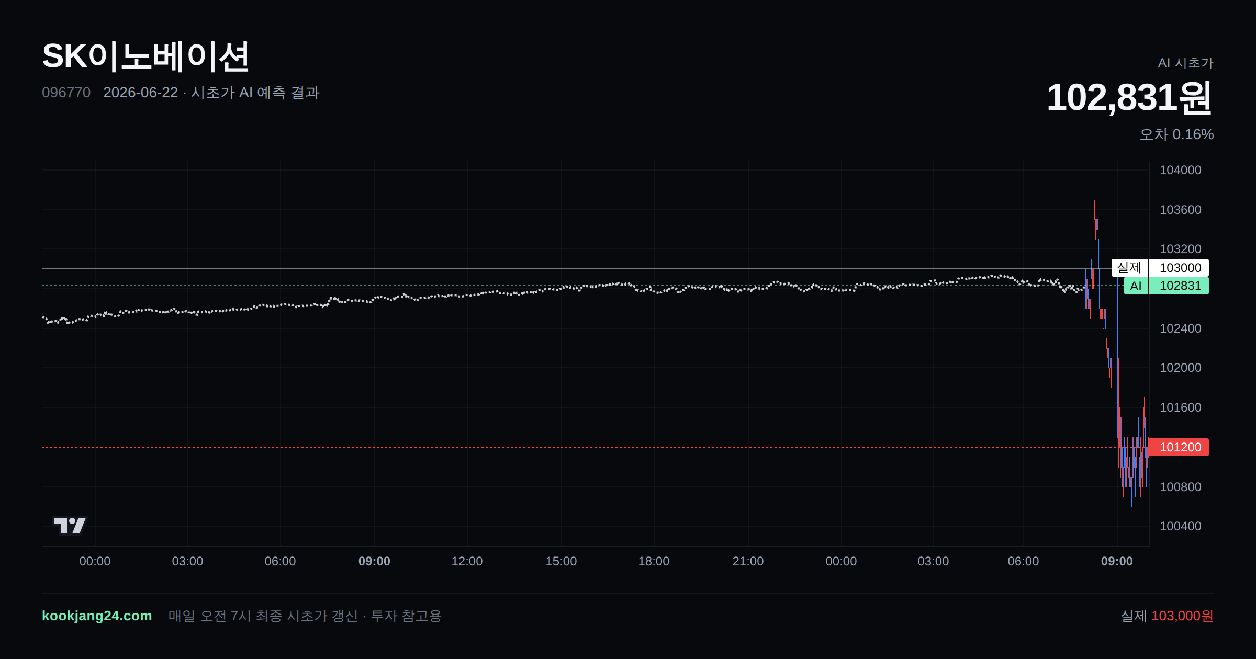Click the 103600 price axis label
Image resolution: width=1256 pixels, height=659 pixels.
pyautogui.click(x=1180, y=210)
